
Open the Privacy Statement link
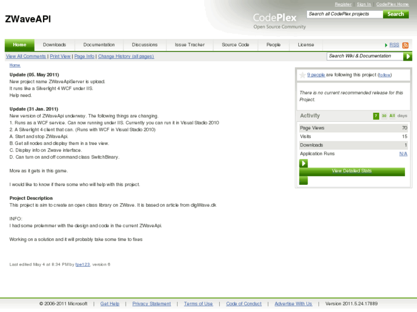(x=151, y=304)
